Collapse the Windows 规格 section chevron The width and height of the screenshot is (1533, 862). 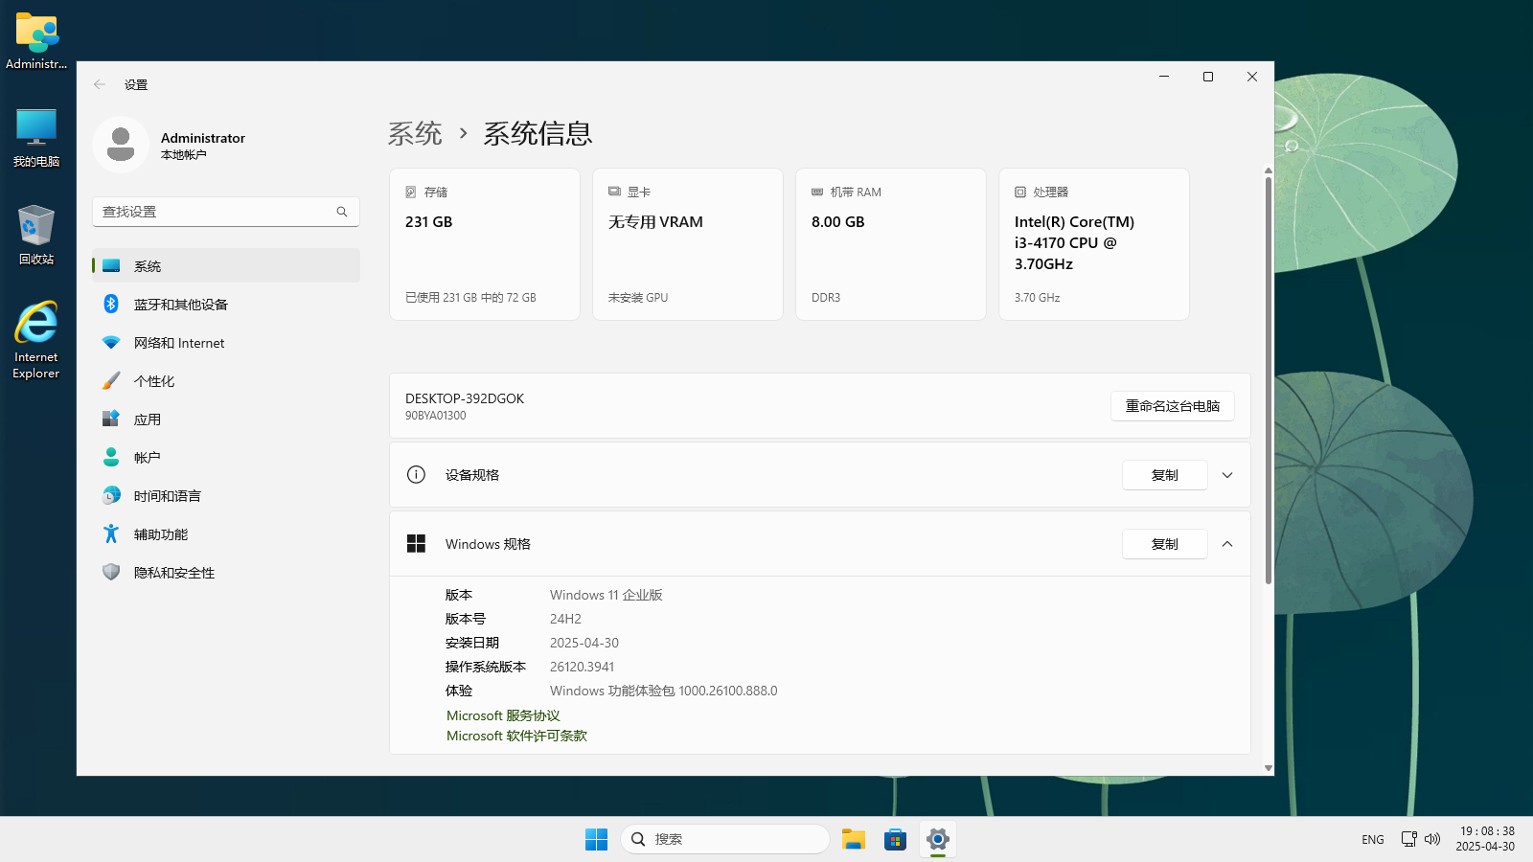click(x=1227, y=544)
